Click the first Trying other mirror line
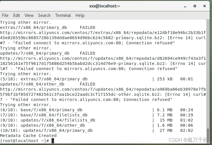This screenshot has width=212, height=145. (x=25, y=22)
